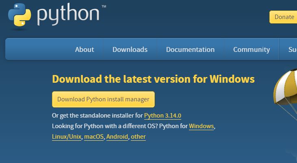Open the Documentation menu
The image size is (297, 163).
[190, 49]
